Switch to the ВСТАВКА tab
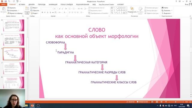This screenshot has width=192, height=108. click(22, 4)
